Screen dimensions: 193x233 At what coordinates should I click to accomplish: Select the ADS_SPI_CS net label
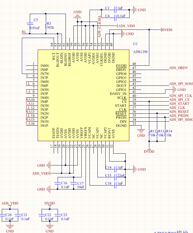point(179,100)
